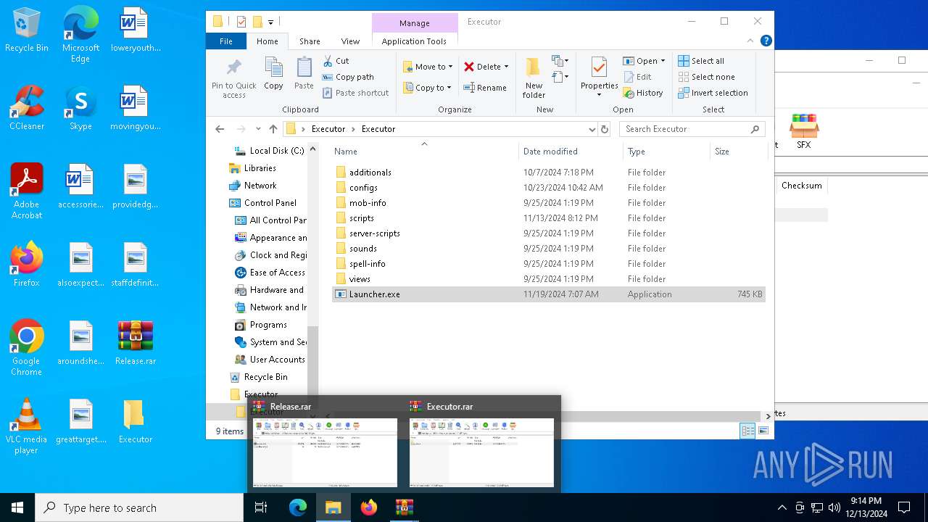
Task: Click Select none in ribbon
Action: pyautogui.click(x=706, y=77)
